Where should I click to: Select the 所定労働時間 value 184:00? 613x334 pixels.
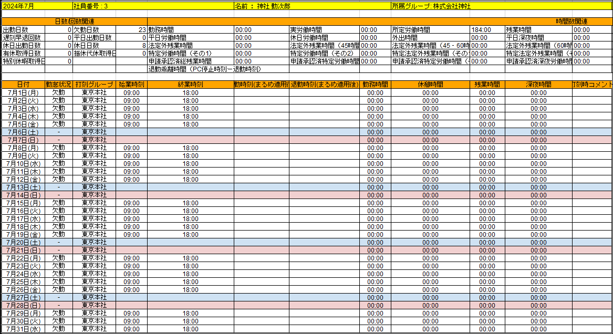click(487, 30)
